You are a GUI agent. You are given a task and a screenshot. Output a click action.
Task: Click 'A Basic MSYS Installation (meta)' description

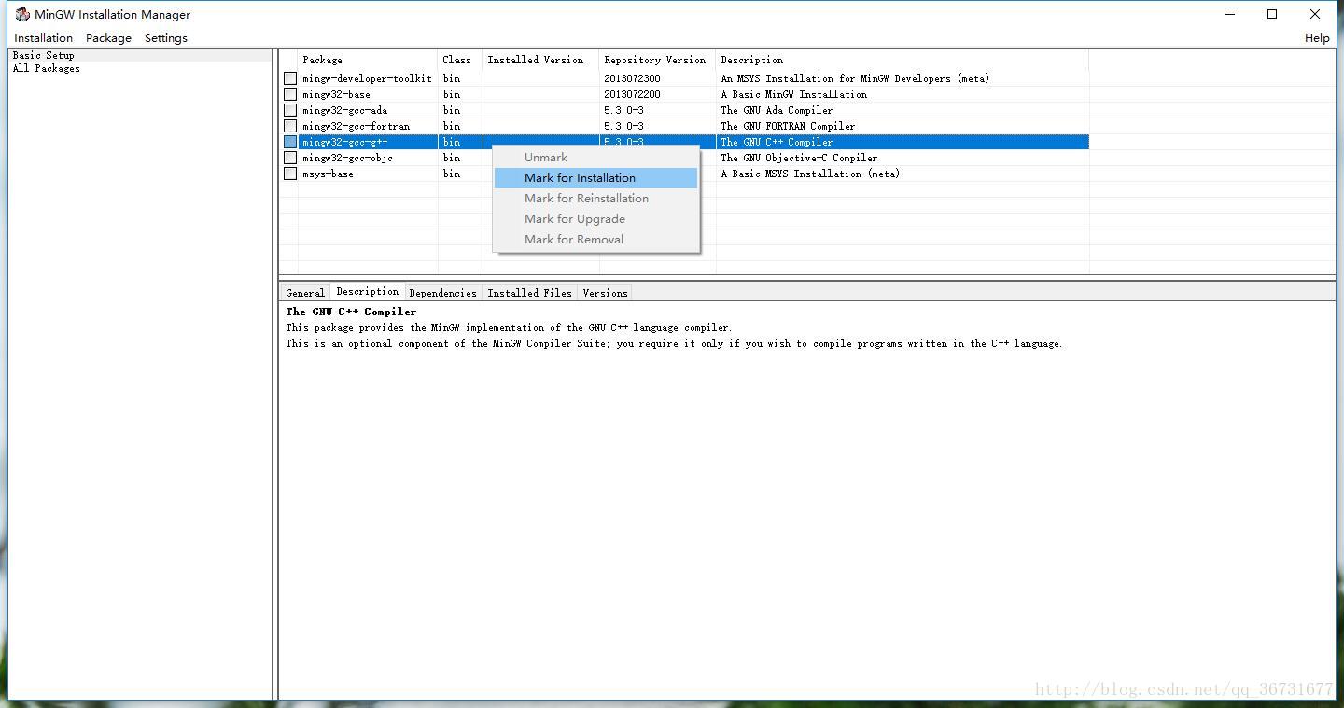[810, 174]
